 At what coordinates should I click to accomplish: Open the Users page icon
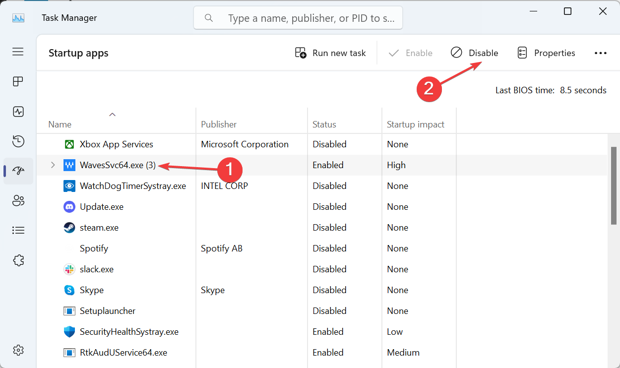[18, 201]
